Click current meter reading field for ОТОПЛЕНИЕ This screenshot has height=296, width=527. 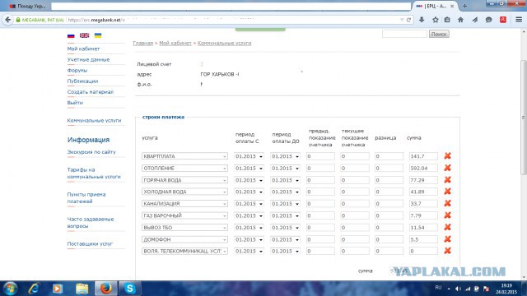pyautogui.click(x=355, y=168)
